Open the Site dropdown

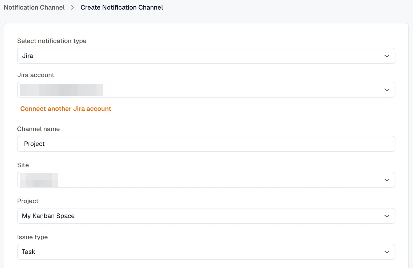coord(206,180)
